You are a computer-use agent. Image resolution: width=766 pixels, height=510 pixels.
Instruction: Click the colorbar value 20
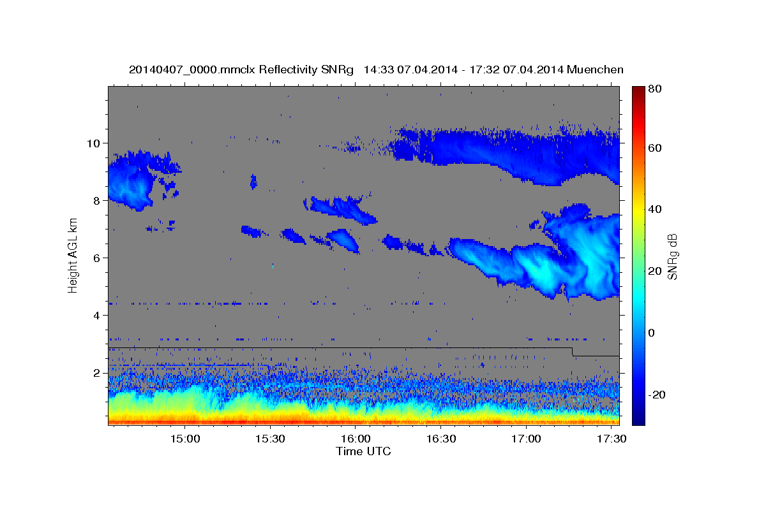point(656,271)
